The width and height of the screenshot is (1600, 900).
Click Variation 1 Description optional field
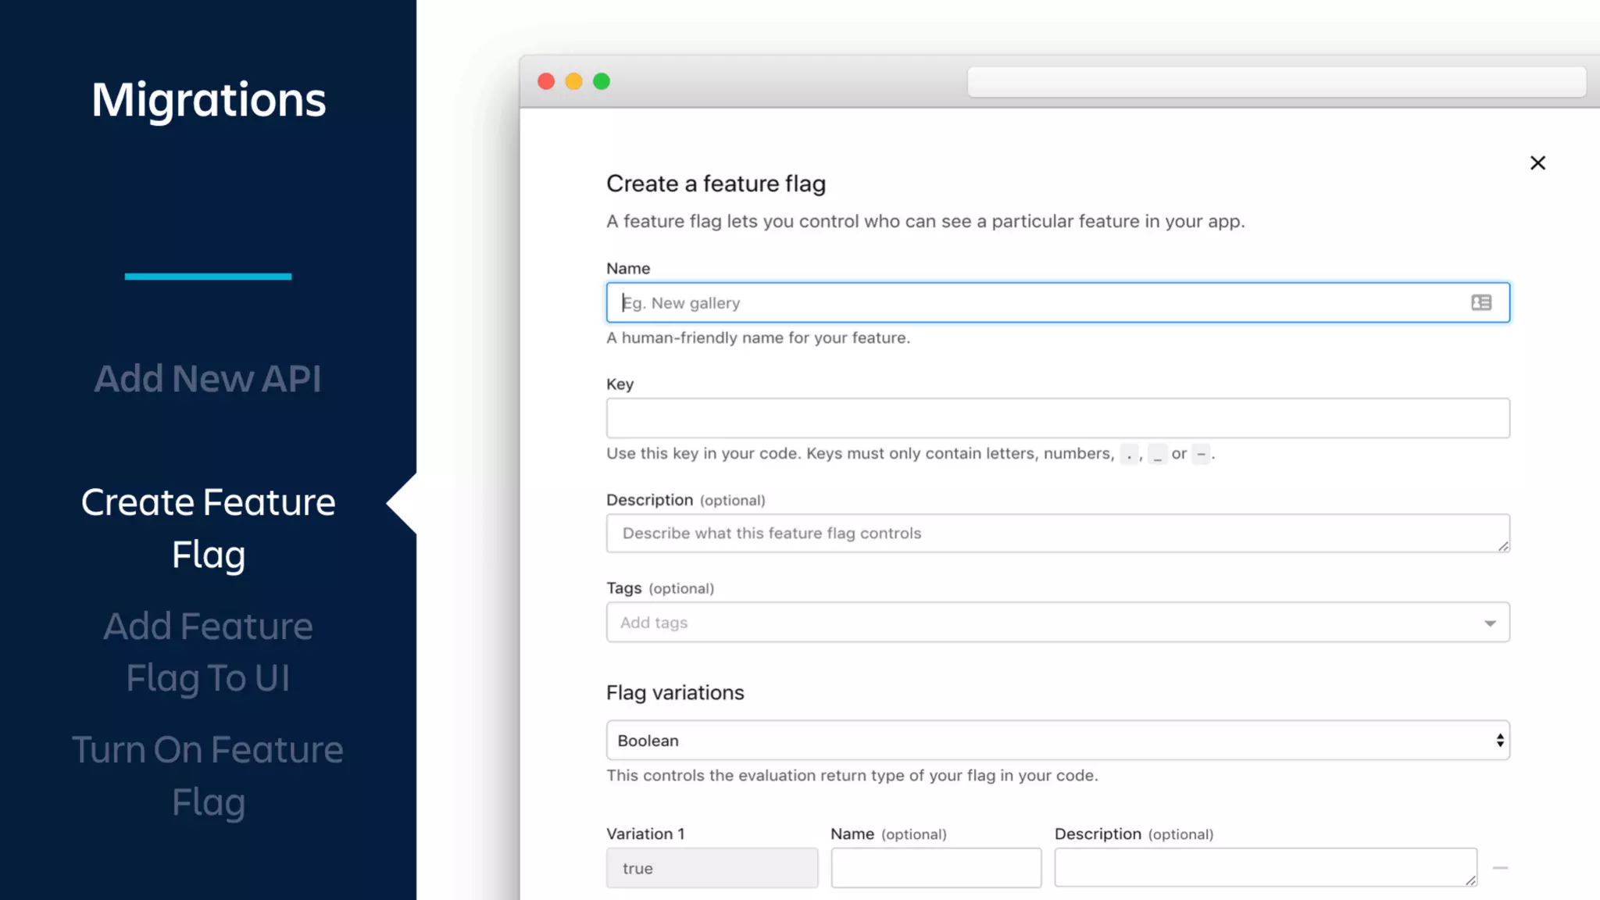pos(1266,868)
